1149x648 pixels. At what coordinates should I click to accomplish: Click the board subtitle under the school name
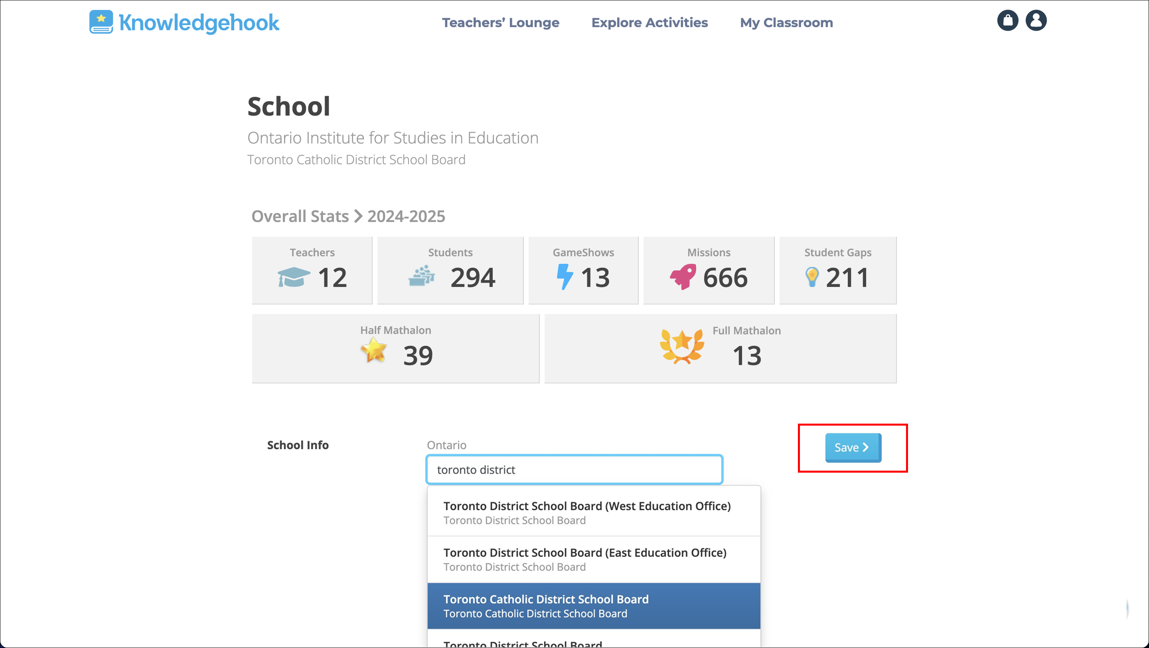click(356, 159)
